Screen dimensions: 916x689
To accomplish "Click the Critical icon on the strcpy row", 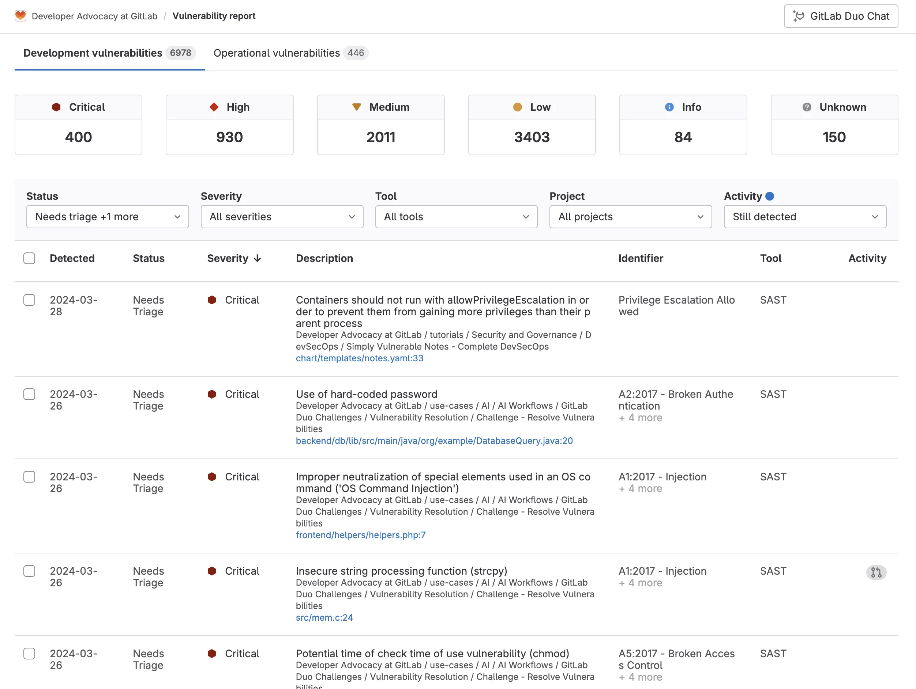I will (x=213, y=571).
